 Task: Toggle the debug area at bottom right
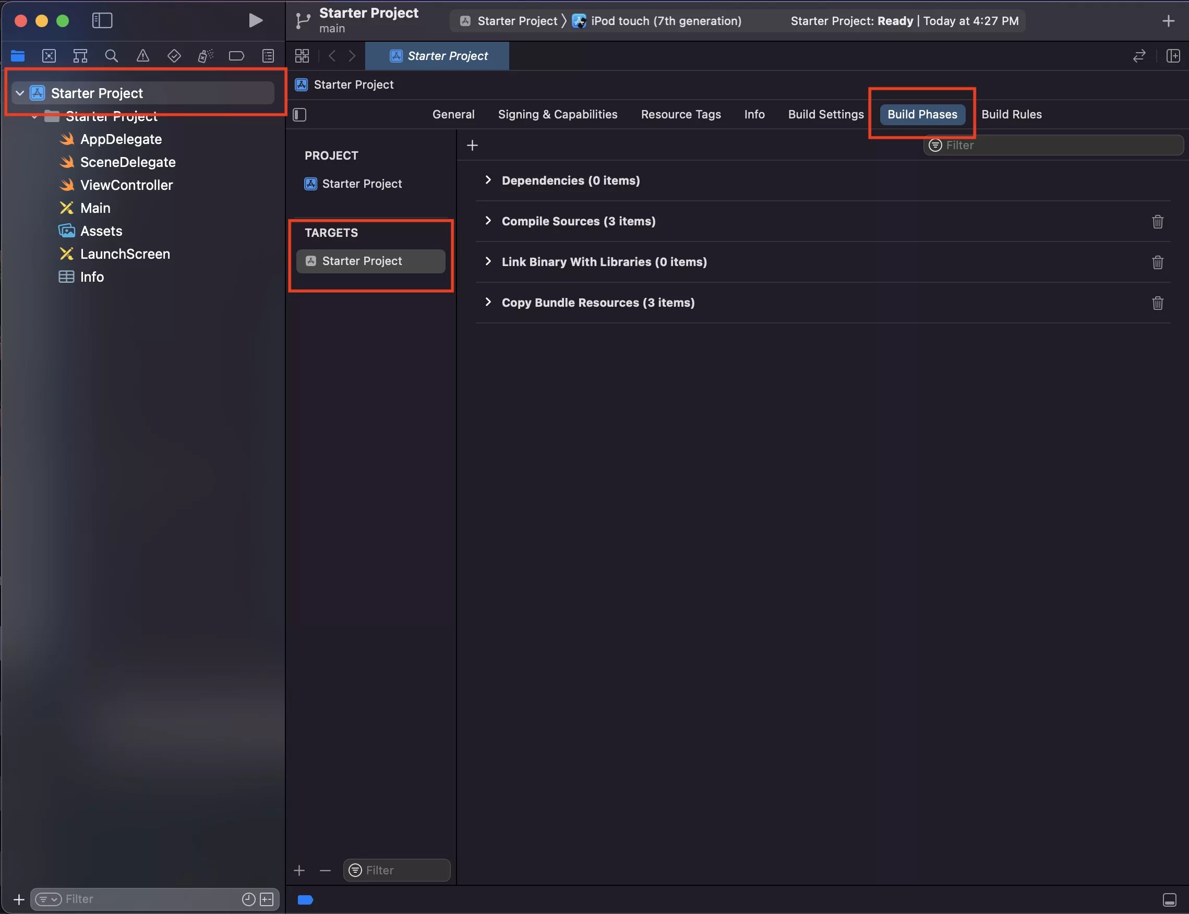1169,900
